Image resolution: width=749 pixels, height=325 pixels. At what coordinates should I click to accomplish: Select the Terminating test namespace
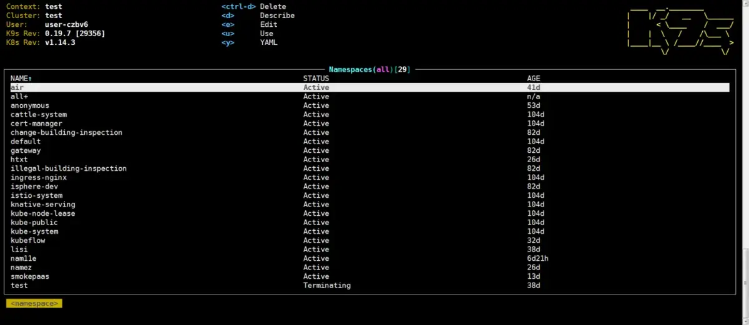(x=19, y=286)
